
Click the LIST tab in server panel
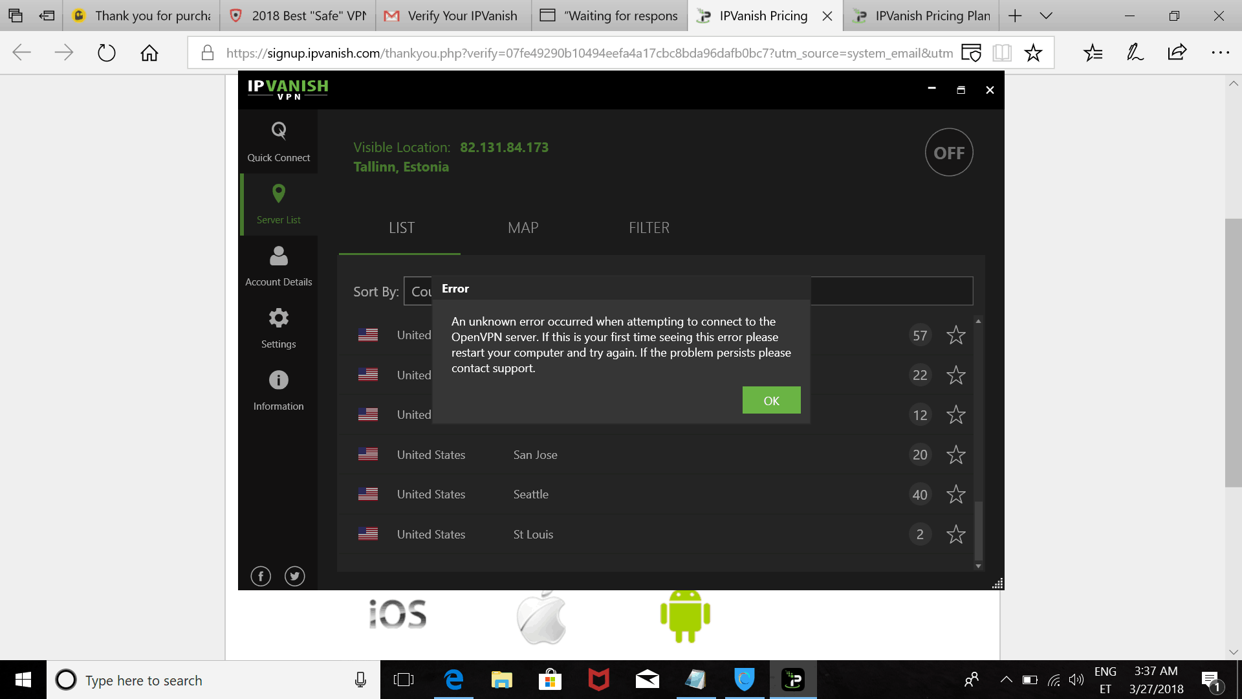coord(402,226)
